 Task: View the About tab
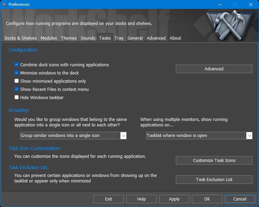[x=175, y=38]
